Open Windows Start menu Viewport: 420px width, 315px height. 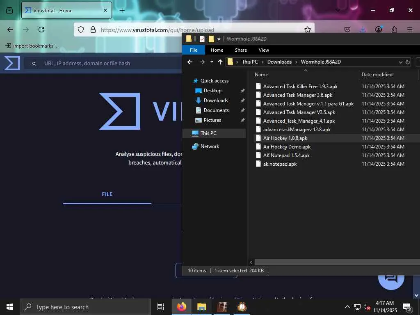10,307
